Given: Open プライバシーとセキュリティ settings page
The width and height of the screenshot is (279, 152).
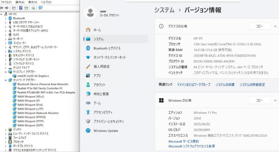Looking at the screenshot, I should 109,121.
